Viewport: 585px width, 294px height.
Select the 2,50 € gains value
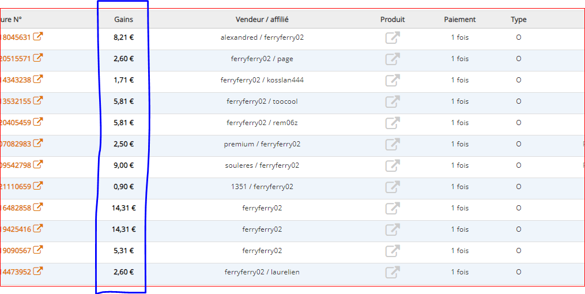click(123, 144)
